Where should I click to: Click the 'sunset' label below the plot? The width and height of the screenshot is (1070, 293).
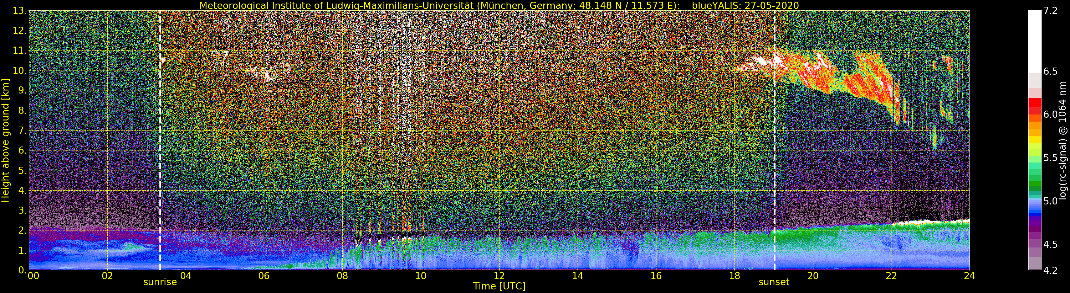[x=774, y=282]
